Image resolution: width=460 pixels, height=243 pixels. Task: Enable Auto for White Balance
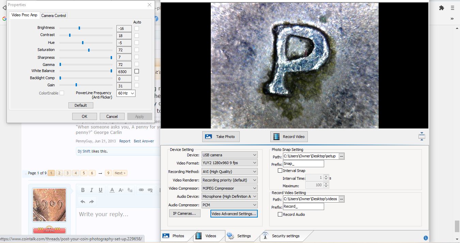(137, 71)
